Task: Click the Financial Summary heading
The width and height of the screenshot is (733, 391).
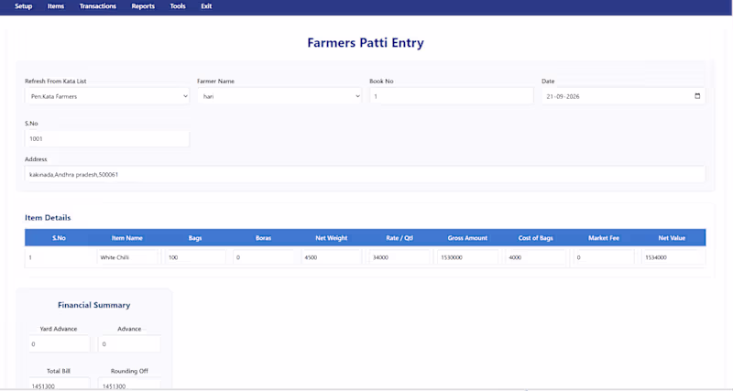Action: [x=94, y=305]
